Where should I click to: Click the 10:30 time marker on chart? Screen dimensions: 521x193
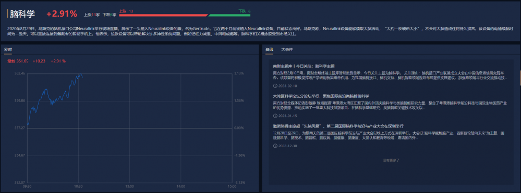[x=78, y=187]
